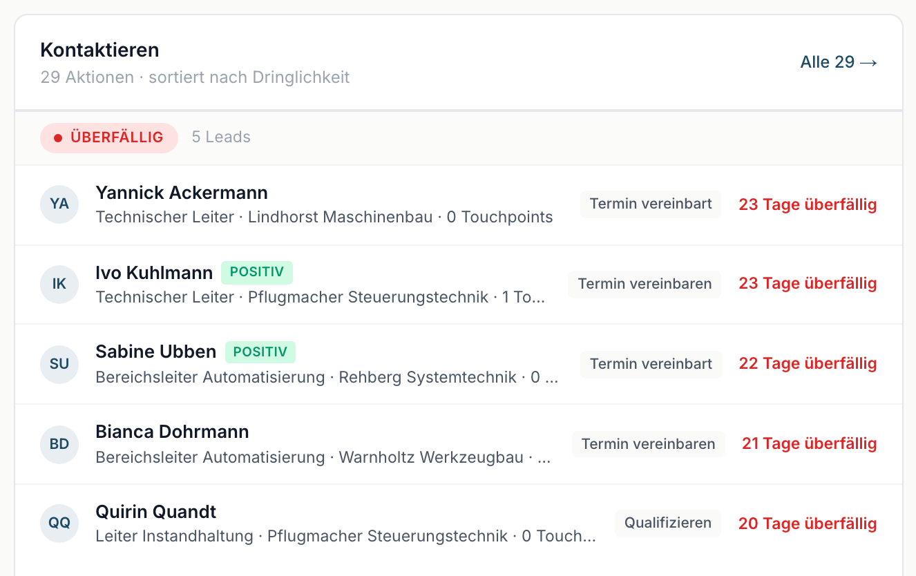
Task: Click the QQ avatar icon
Action: point(59,524)
